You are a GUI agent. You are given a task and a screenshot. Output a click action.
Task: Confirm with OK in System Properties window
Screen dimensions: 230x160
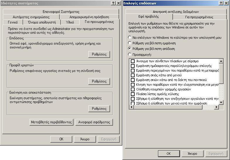click(61, 139)
